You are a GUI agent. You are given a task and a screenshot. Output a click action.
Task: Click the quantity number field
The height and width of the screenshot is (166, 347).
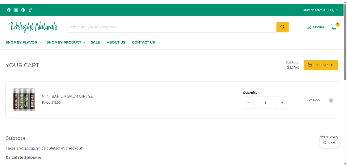(265, 103)
